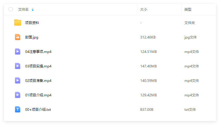Open the file 03项目实操.mp4

tap(38, 66)
